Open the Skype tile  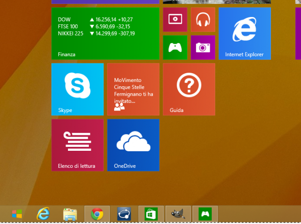pos(77,89)
